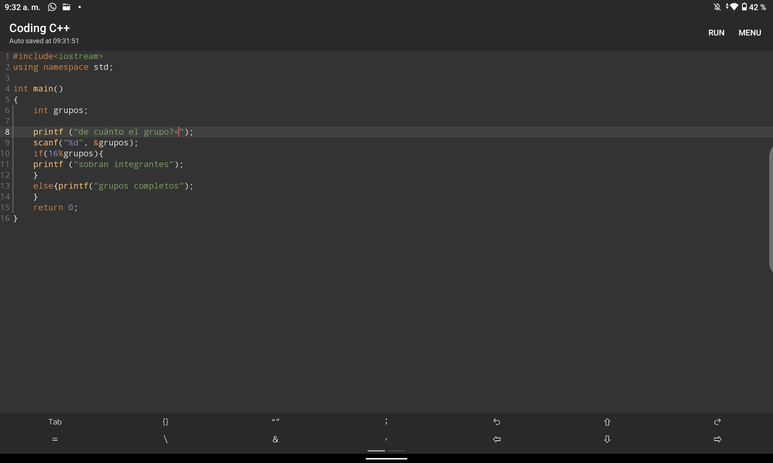
Task: Tap the undo arrow icon
Action: coord(497,422)
